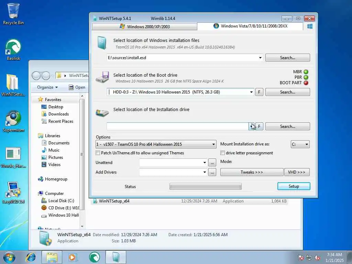
Task: Switch to WinNTSetup taskbar button
Action: [x=116, y=257]
